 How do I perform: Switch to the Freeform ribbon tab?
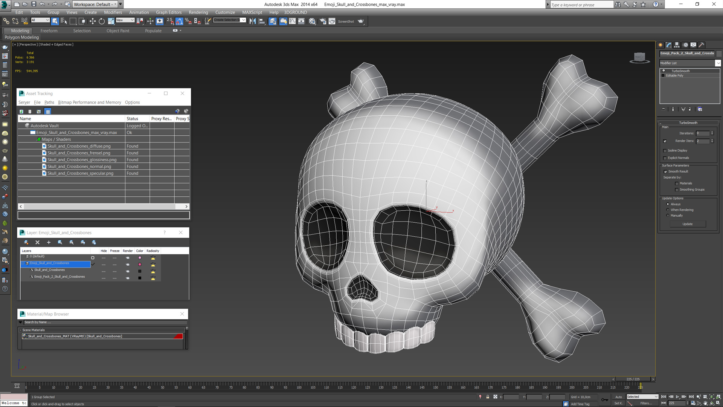pos(49,31)
